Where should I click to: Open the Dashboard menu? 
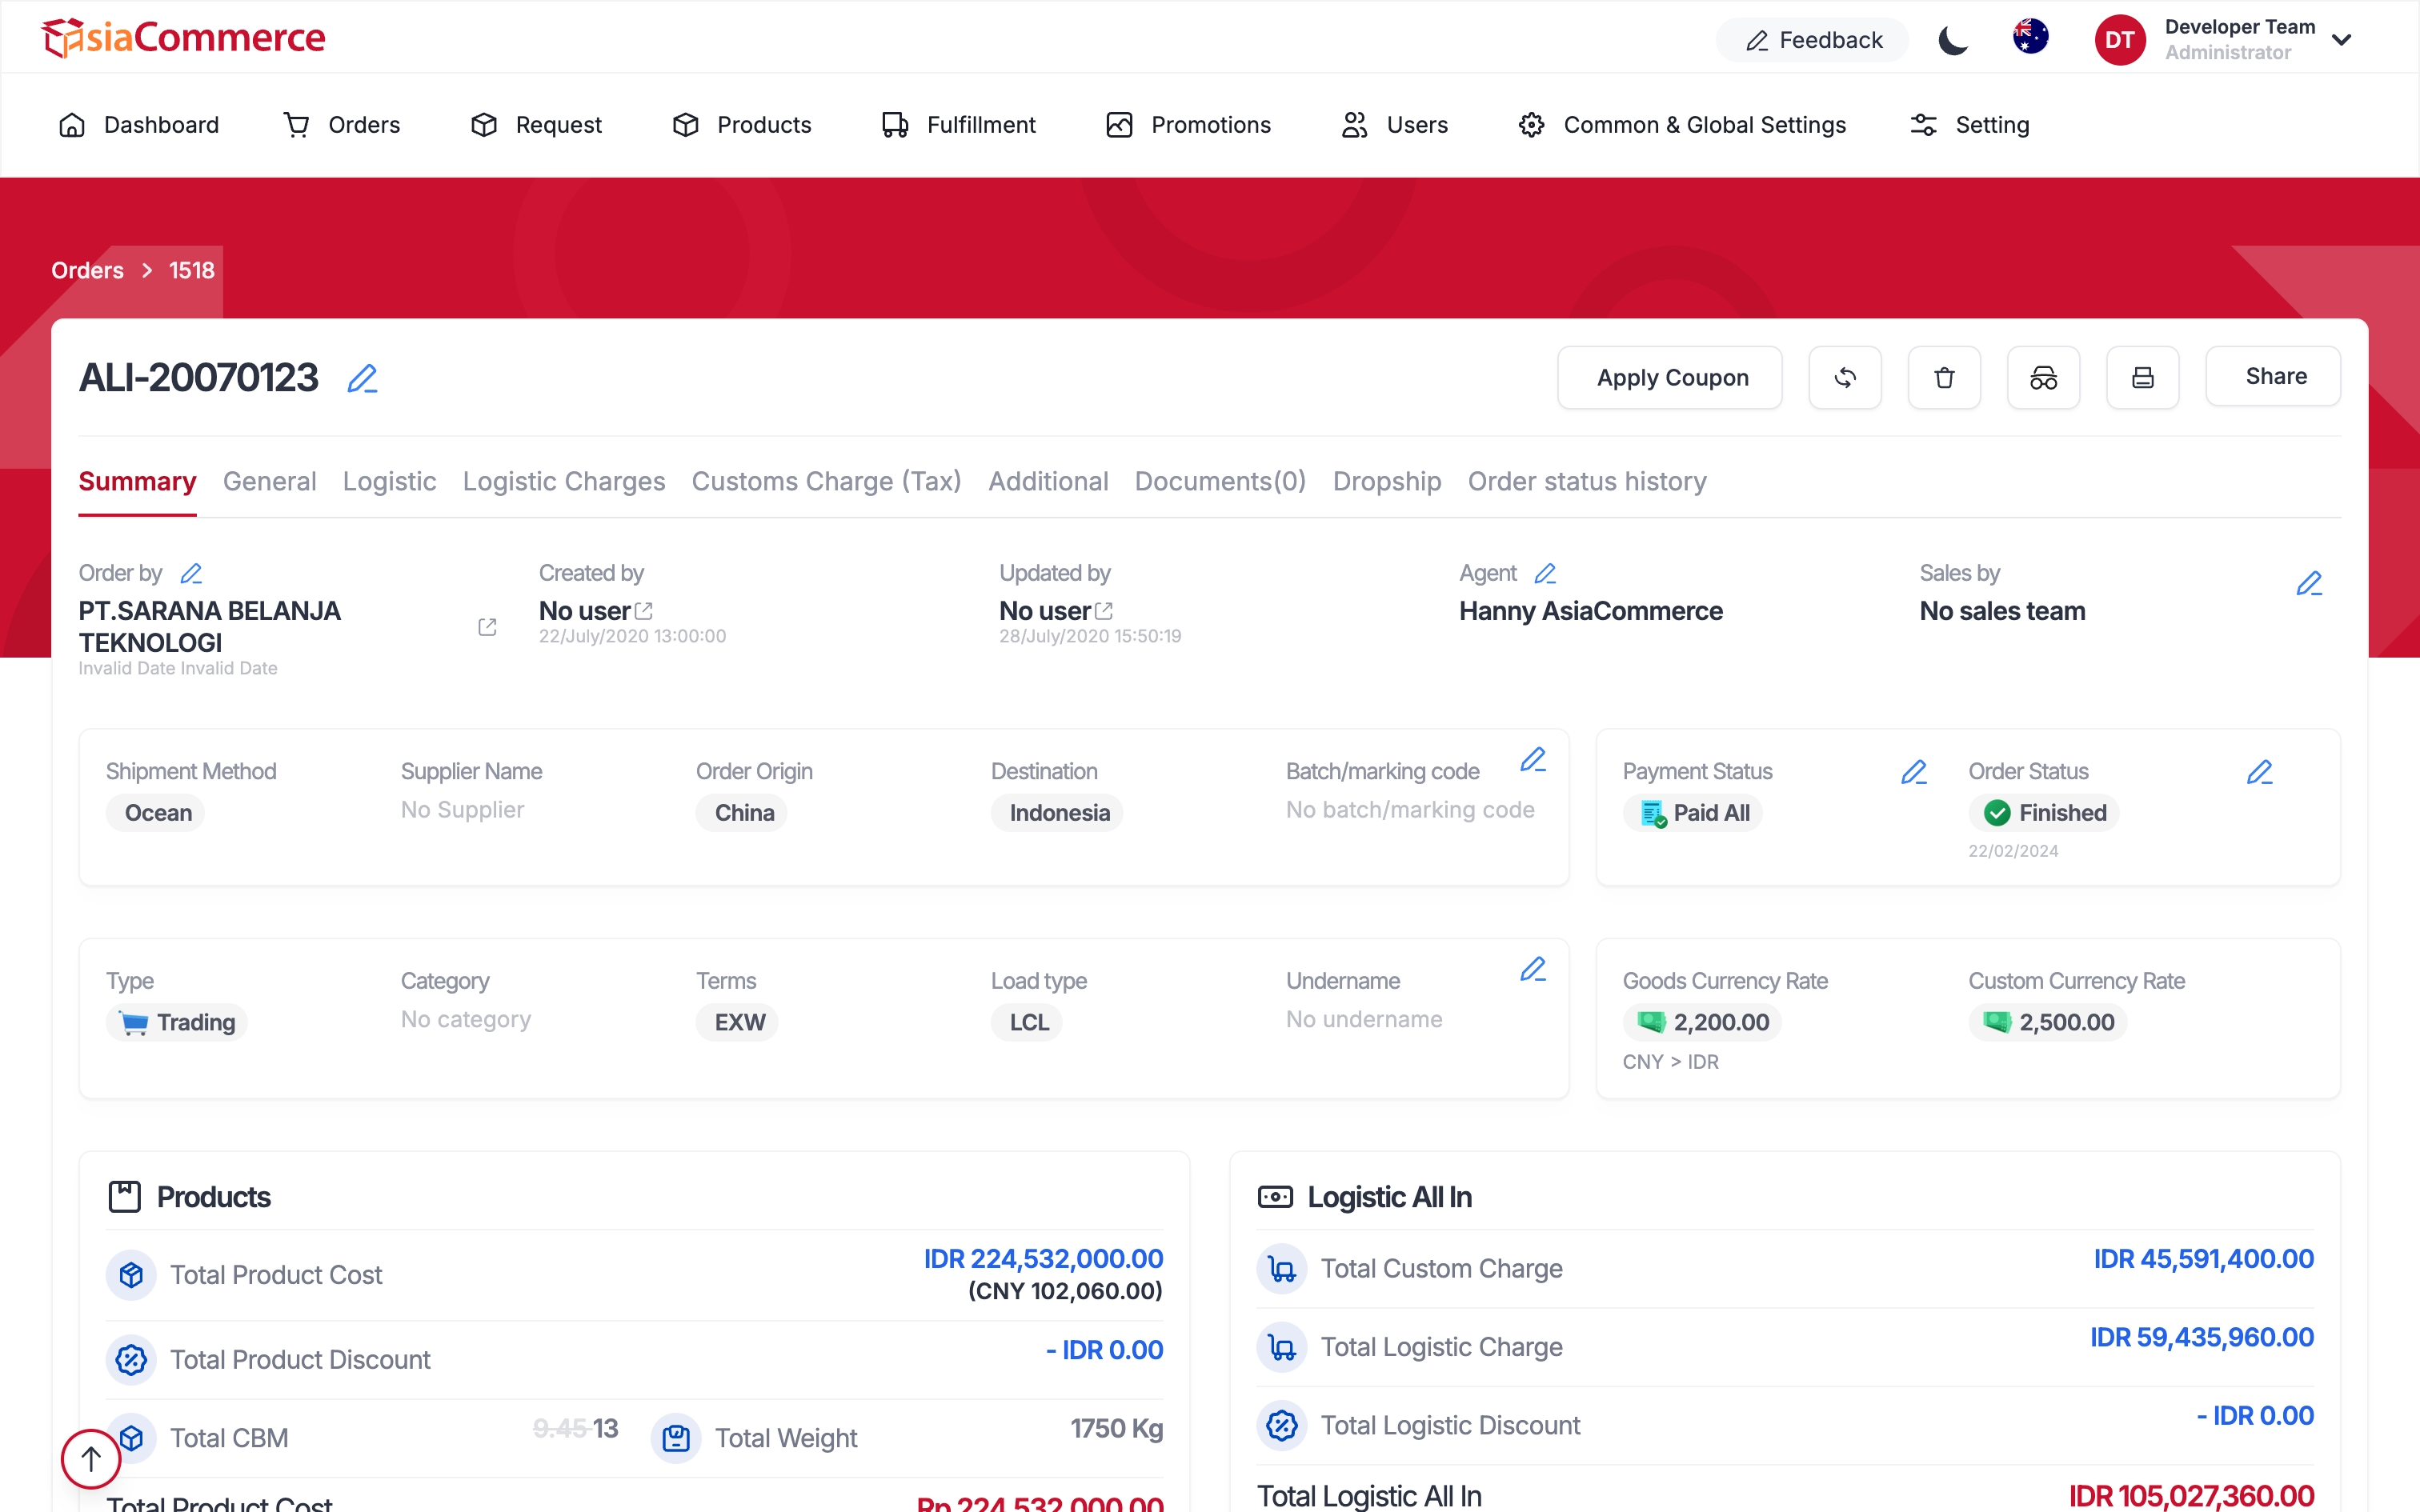(x=139, y=125)
